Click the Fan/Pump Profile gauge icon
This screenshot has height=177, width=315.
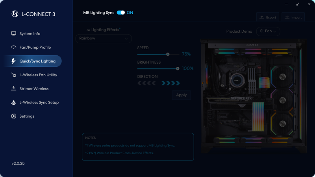tap(13, 47)
